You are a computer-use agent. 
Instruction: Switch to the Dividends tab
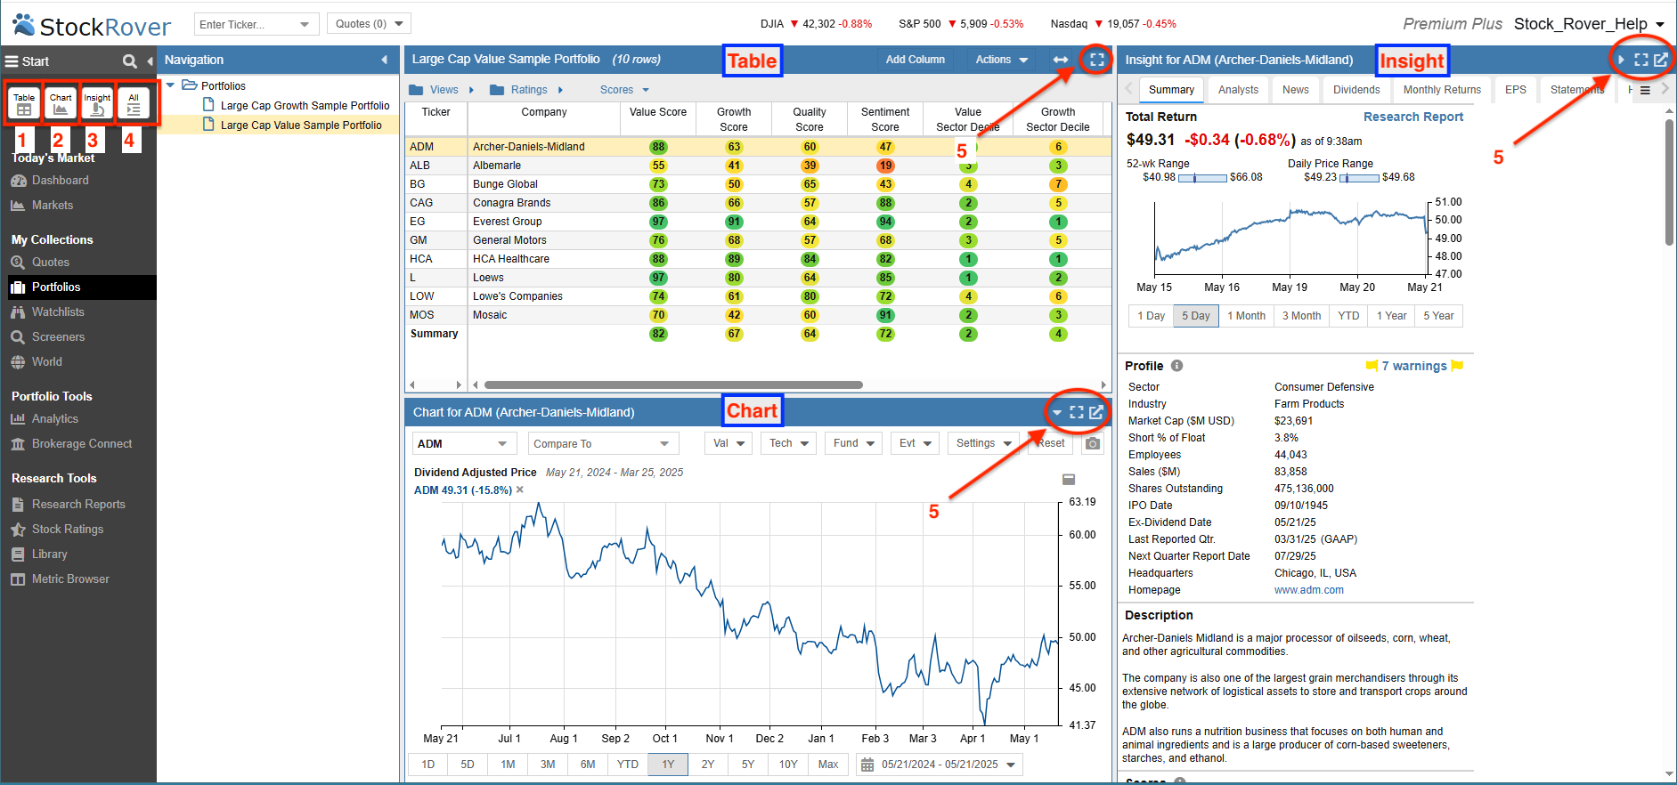point(1356,90)
